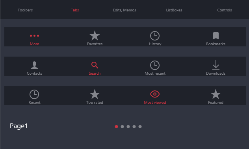Select the Top rated star icon

(x=95, y=94)
